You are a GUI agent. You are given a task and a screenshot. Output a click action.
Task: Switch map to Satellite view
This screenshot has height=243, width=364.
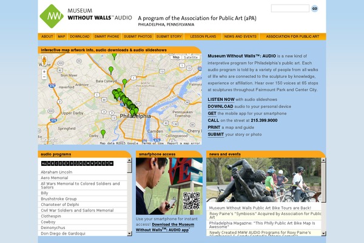[x=190, y=57]
